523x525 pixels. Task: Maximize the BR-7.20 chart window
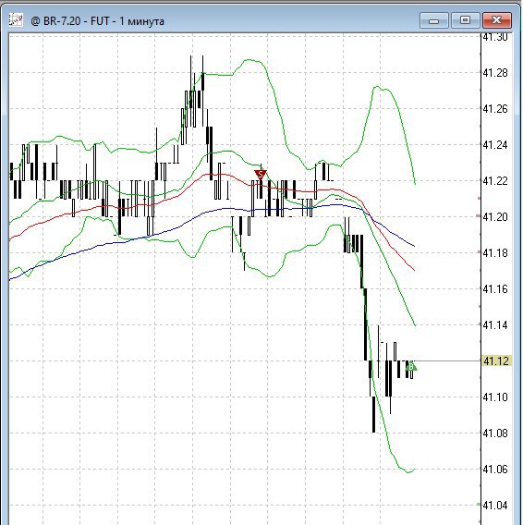pyautogui.click(x=465, y=20)
